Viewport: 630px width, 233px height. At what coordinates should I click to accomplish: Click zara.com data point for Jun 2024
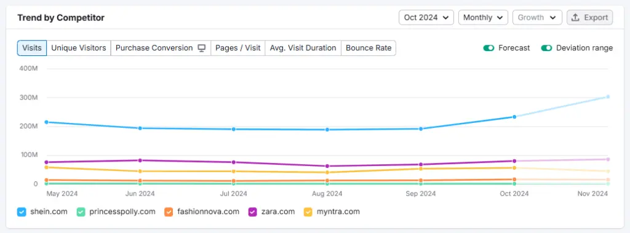click(x=140, y=160)
